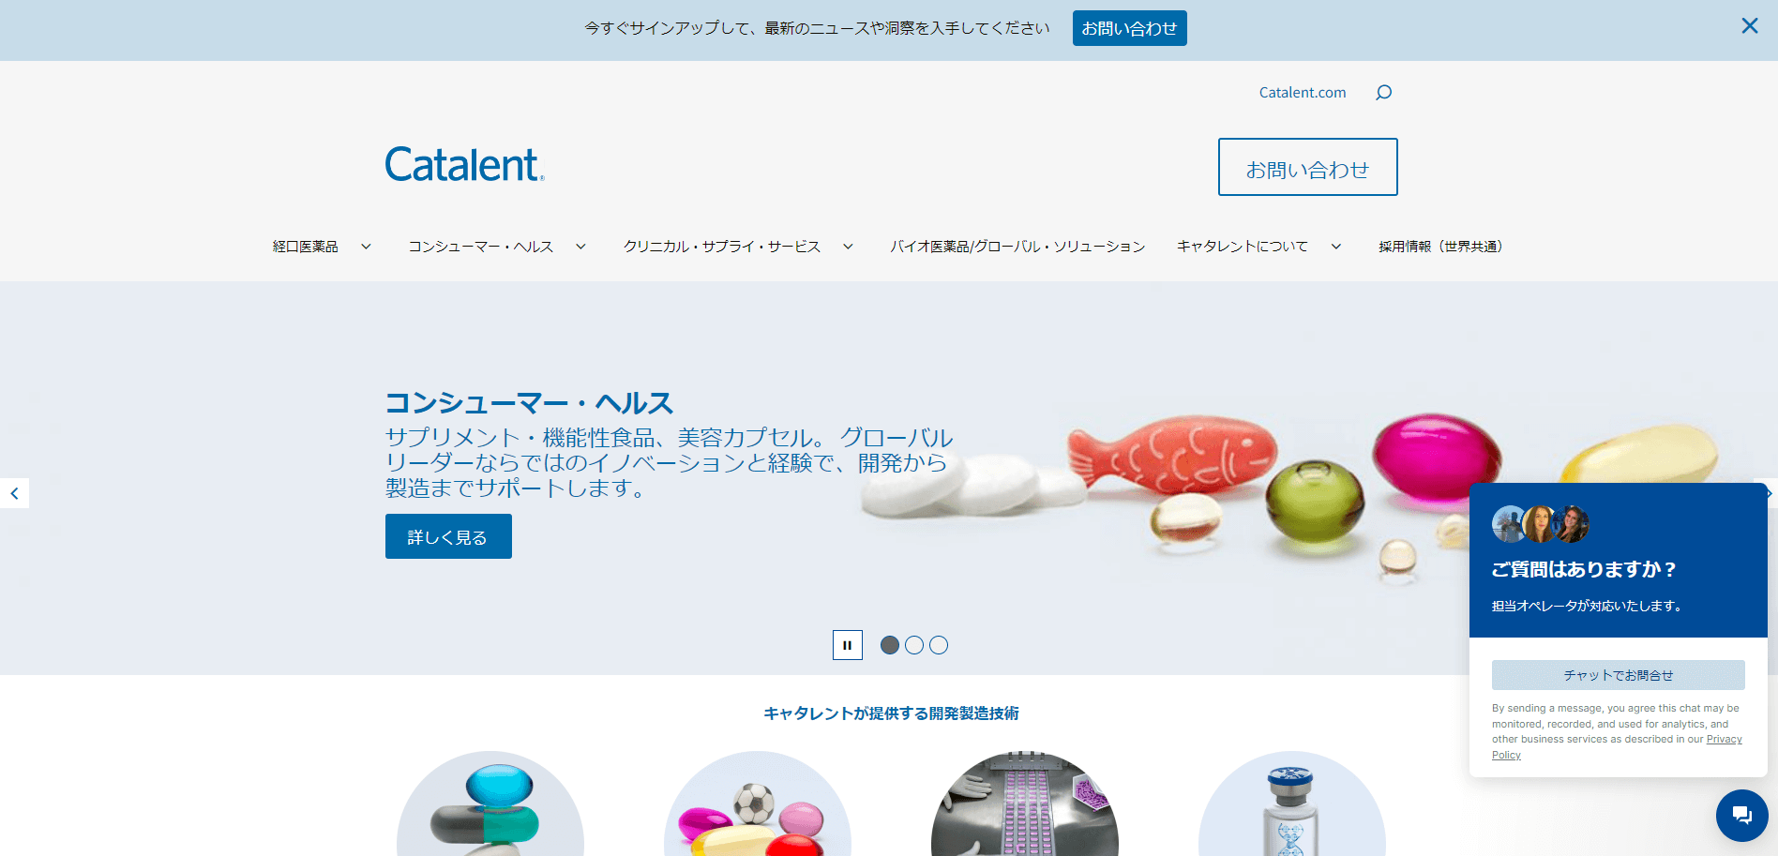The width and height of the screenshot is (1778, 856).
Task: Select the first carousel slide dot
Action: [890, 645]
